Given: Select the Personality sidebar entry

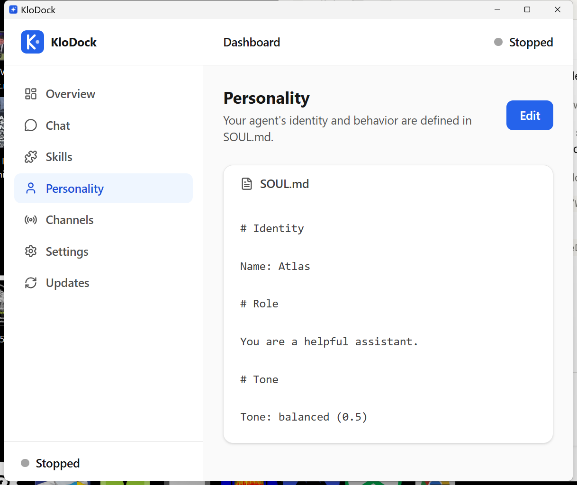Looking at the screenshot, I should click(74, 188).
